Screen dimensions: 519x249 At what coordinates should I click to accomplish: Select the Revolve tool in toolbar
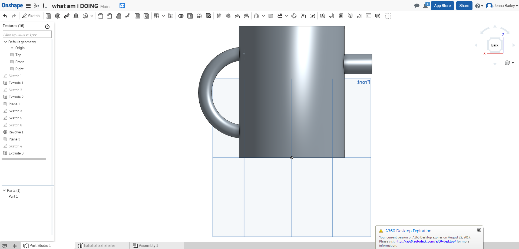coord(58,16)
